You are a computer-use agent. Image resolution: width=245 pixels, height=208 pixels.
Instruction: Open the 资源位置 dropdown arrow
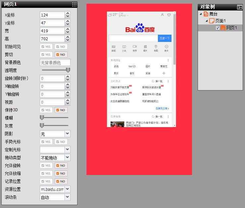tap(67, 189)
